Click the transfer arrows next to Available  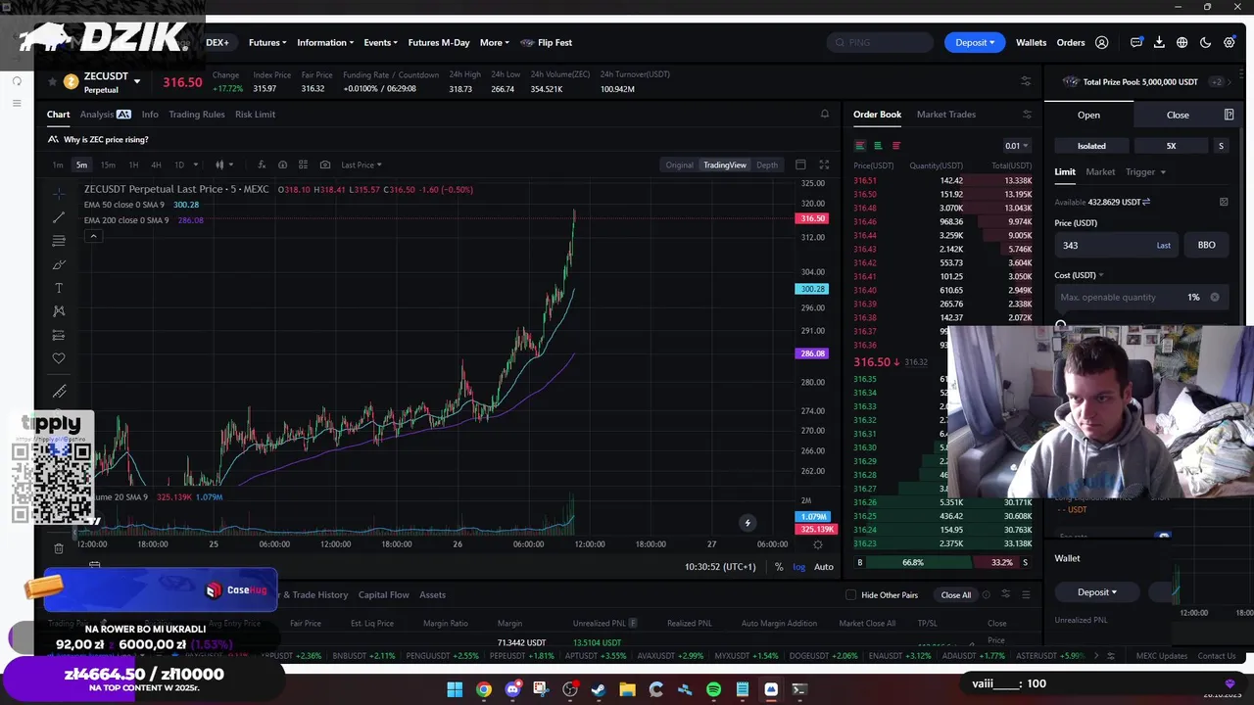point(1146,203)
